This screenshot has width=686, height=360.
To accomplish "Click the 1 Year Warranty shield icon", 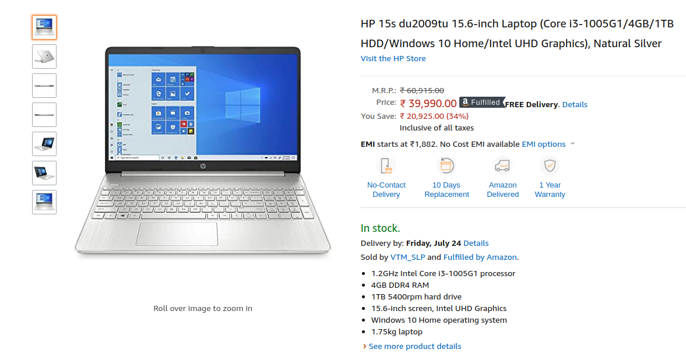I will (x=550, y=166).
